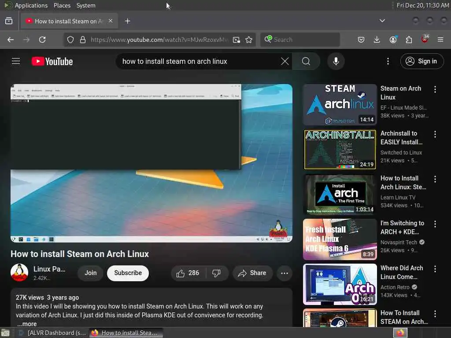The width and height of the screenshot is (451, 338).
Task: Expand the description with ...more
Action: coord(27,324)
